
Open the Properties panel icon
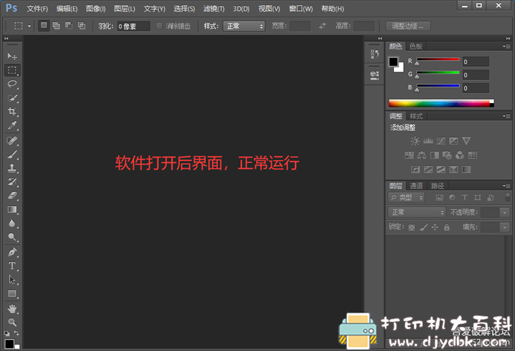pyautogui.click(x=375, y=75)
